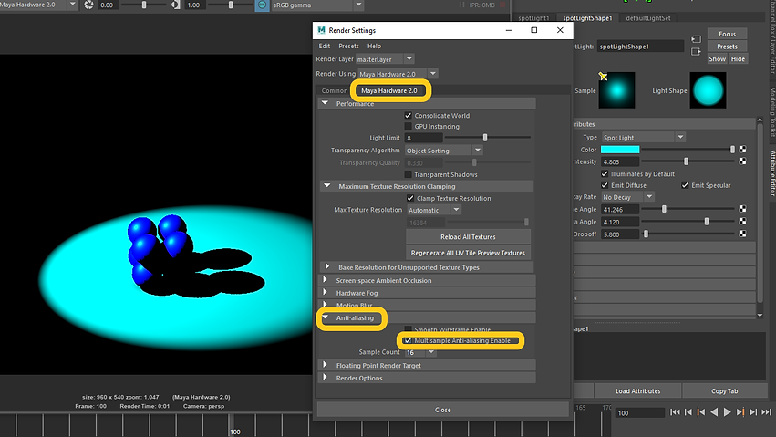
Task: Click the checker map button for Color
Action: tap(742, 149)
